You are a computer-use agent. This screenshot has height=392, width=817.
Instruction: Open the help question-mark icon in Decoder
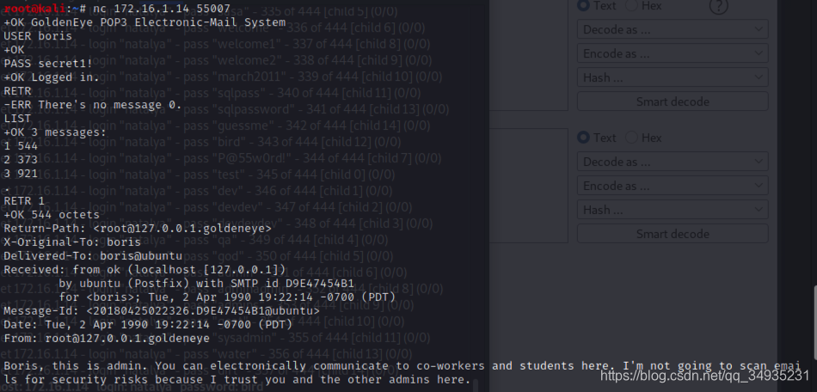click(718, 6)
